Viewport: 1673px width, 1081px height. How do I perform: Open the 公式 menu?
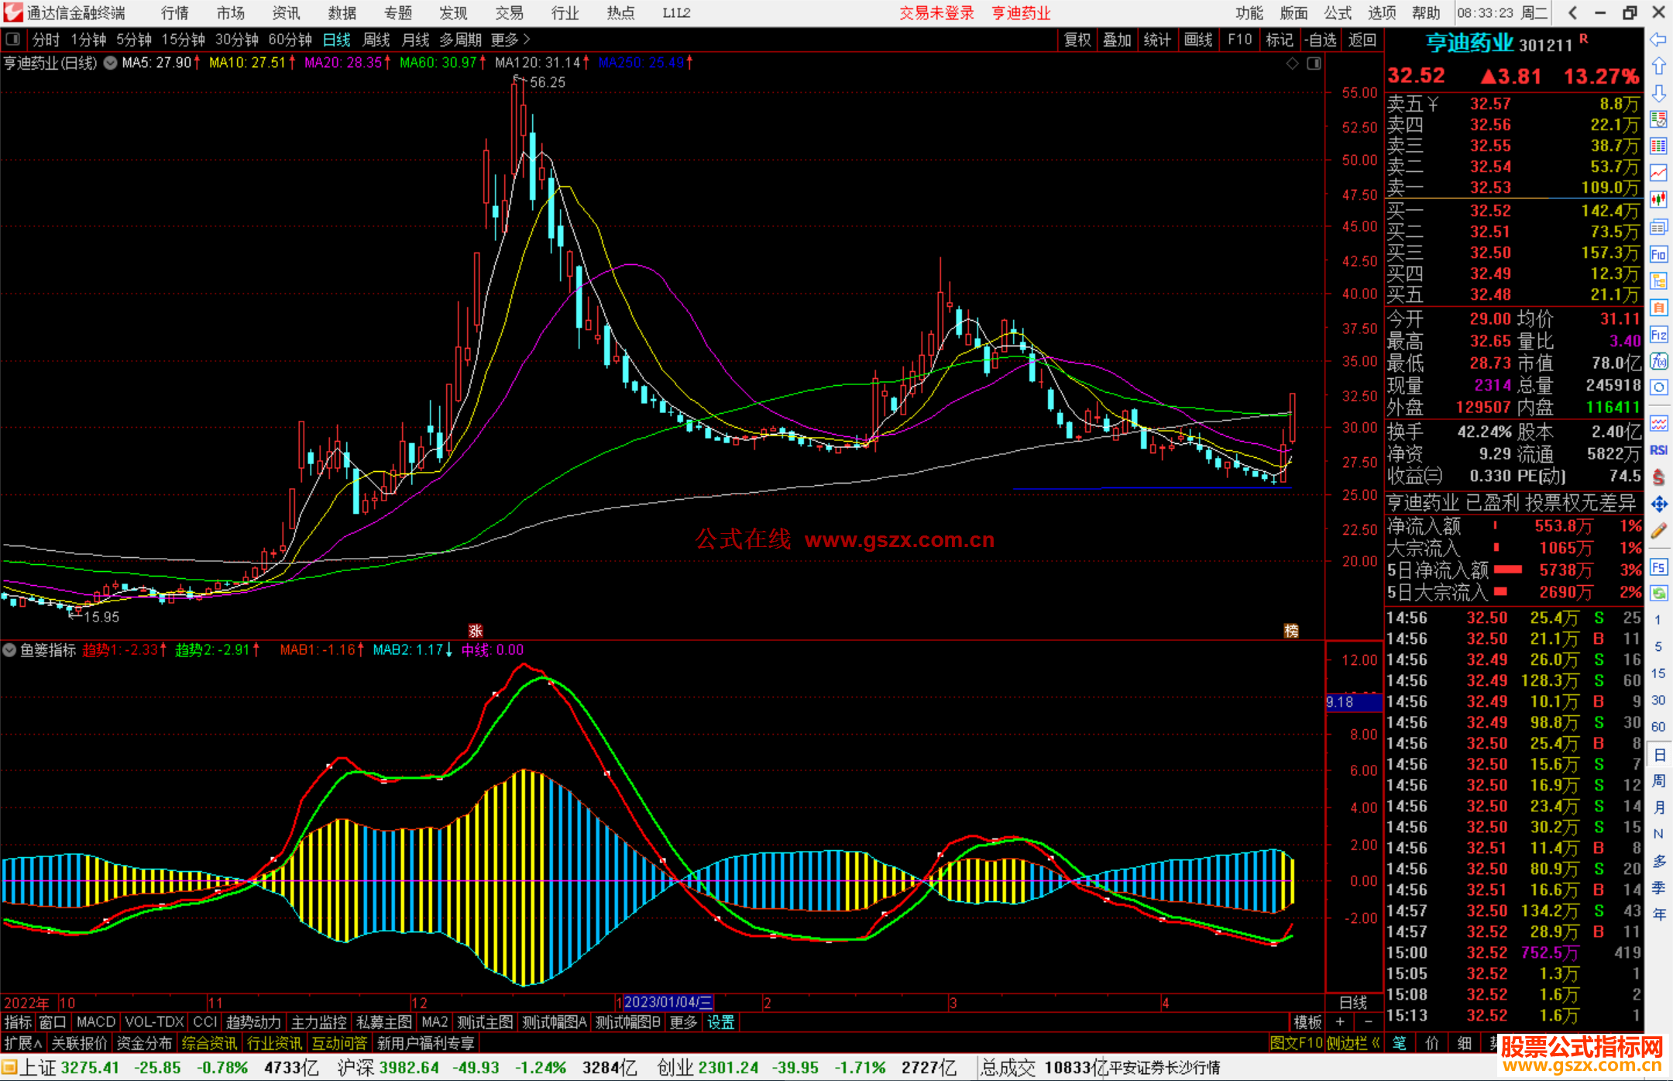click(1338, 13)
